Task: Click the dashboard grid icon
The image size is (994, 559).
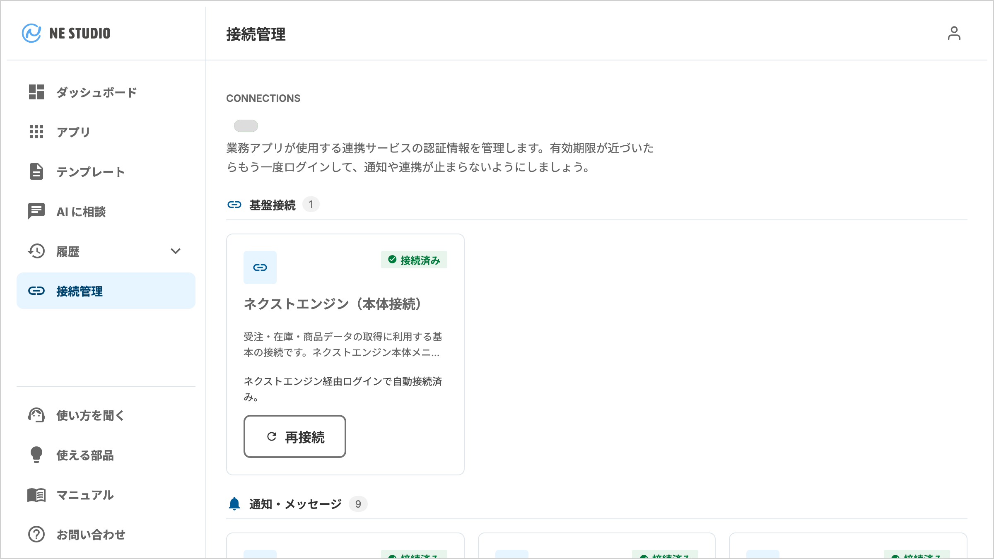Action: click(x=36, y=92)
